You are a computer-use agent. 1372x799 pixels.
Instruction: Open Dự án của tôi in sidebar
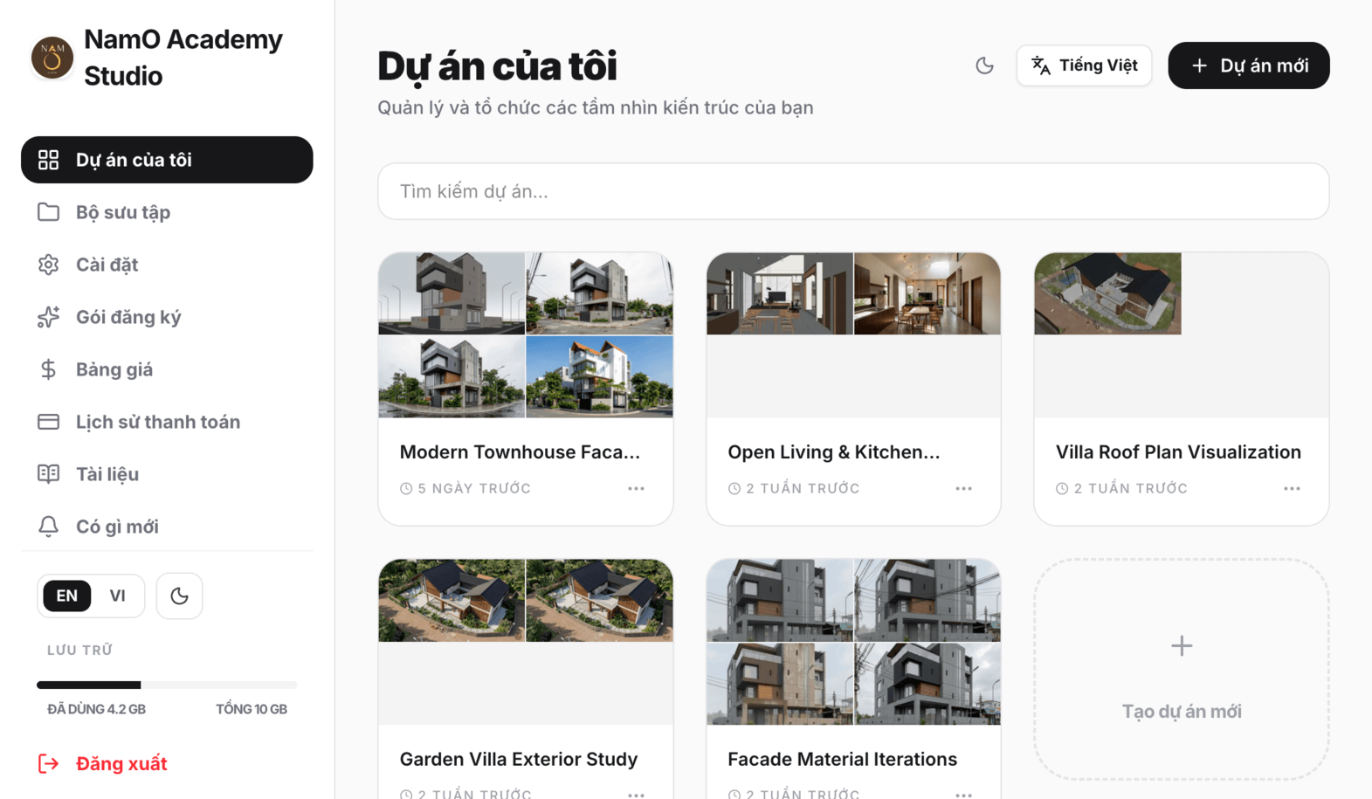coord(167,160)
